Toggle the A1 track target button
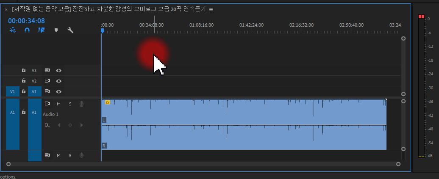Viewport: 439px width, 179px height. click(35, 124)
